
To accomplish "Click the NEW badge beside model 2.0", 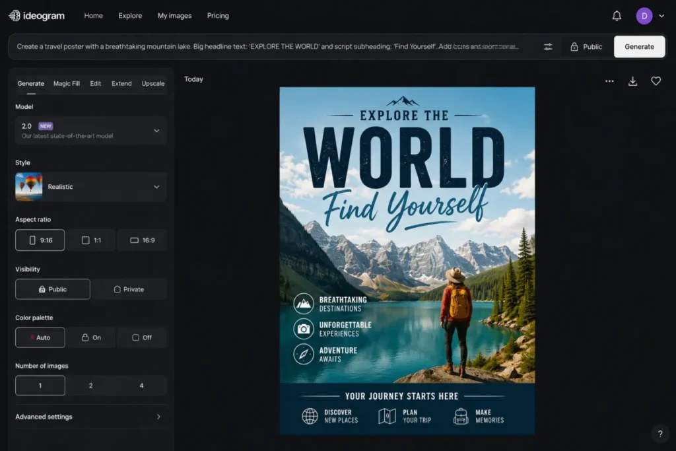I will tap(46, 126).
